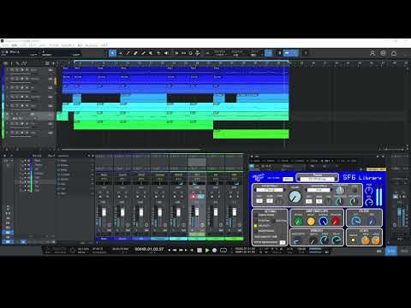Open the 編集 menu in menu bar
This screenshot has height=308, width=411.
15,45
